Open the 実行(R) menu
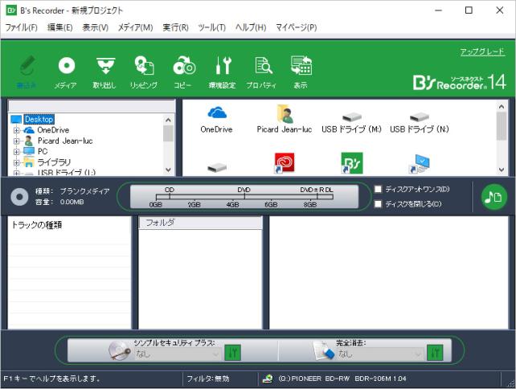 point(175,27)
